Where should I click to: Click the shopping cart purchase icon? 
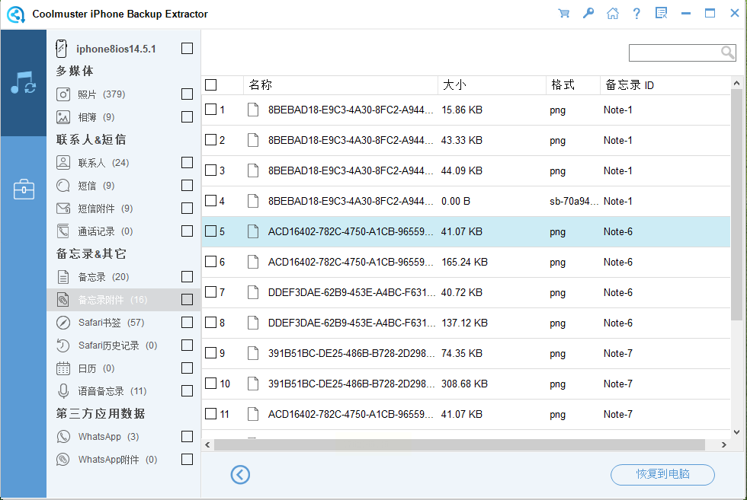563,14
